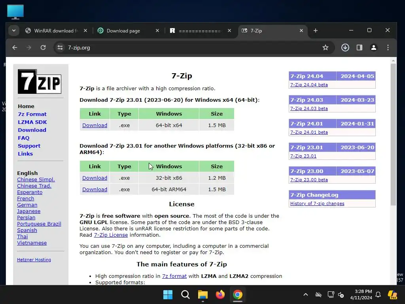Open Support sidebar link

[x=29, y=146]
